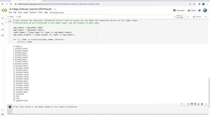The height and width of the screenshot is (118, 210).
Task: Add a new Code cell
Action: [10, 17]
